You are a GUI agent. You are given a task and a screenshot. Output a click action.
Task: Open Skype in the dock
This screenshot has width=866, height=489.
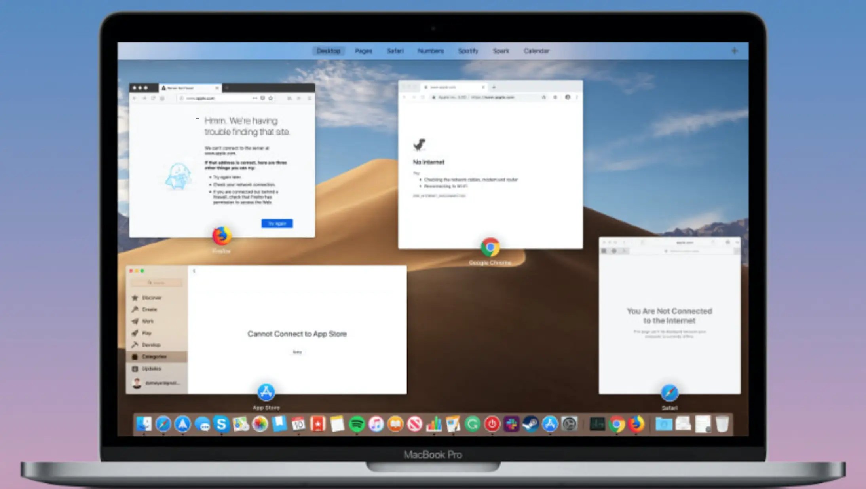[x=221, y=424]
